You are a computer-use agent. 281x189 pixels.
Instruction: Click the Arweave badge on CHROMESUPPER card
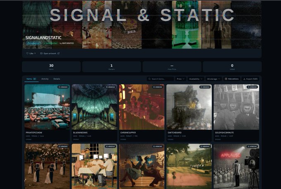pos(157,87)
